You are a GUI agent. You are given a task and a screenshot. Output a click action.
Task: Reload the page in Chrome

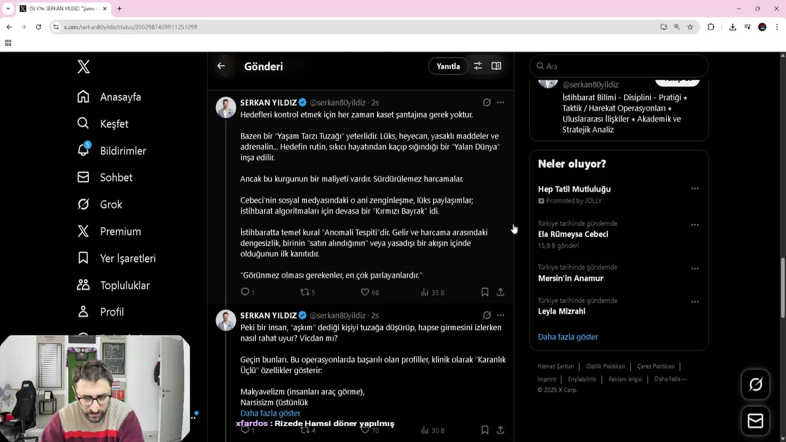point(38,27)
